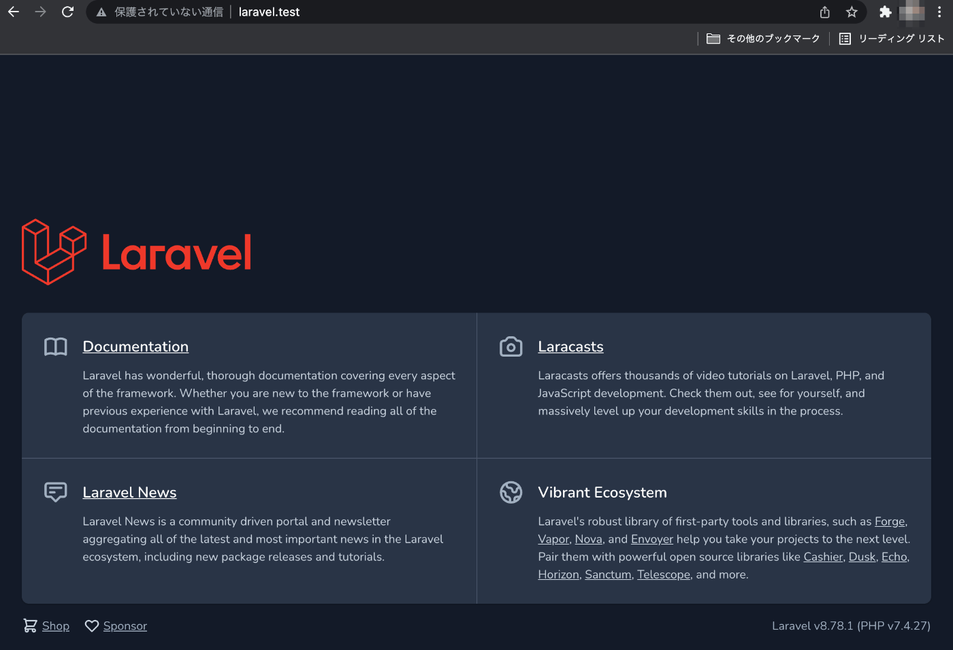This screenshot has width=953, height=650.
Task: Click the book icon next to Documentation
Action: (x=55, y=346)
